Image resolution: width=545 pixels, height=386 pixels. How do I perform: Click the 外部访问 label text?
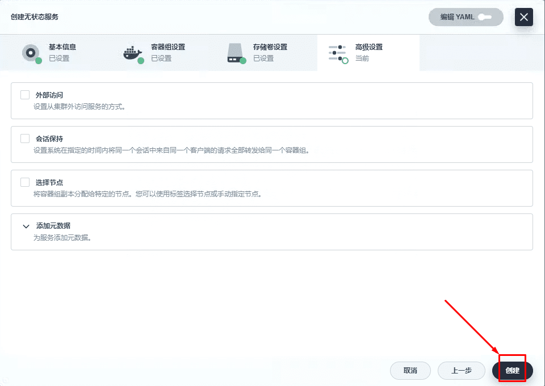(49, 95)
